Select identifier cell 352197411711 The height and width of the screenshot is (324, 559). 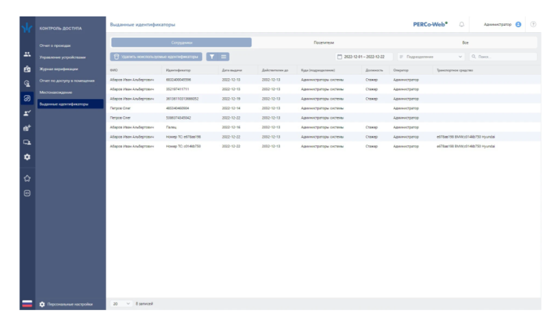click(177, 89)
